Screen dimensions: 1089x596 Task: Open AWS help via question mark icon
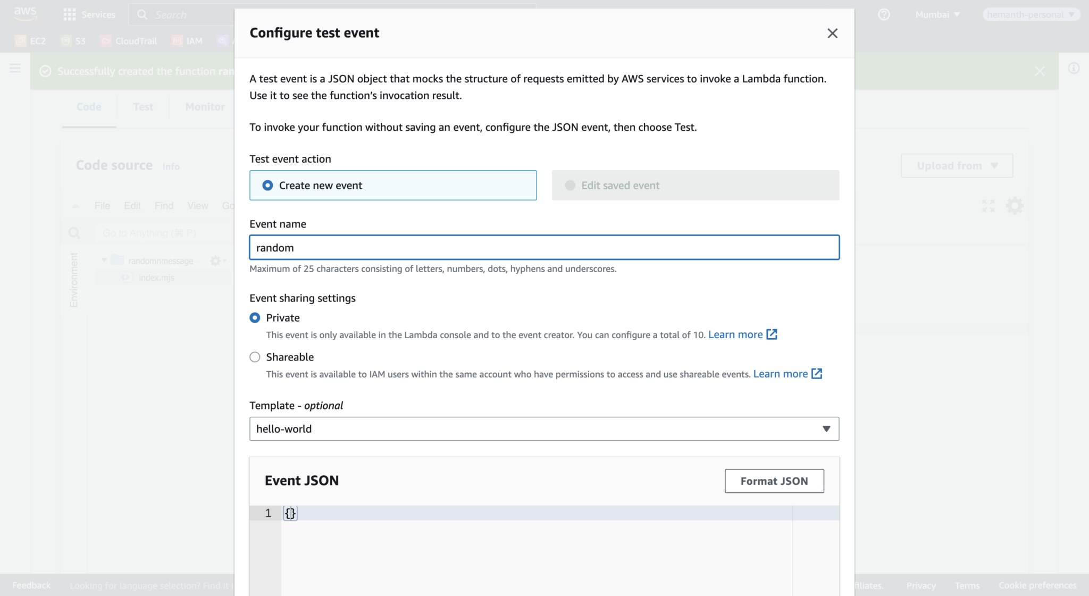pyautogui.click(x=884, y=14)
